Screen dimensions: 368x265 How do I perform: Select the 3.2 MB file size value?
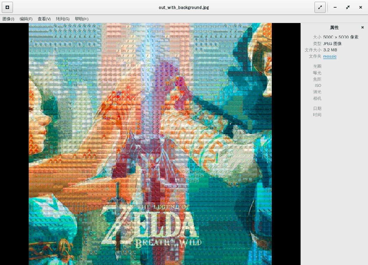tap(330, 50)
